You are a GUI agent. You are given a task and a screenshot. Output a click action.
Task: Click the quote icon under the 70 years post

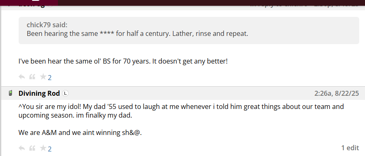point(32,77)
